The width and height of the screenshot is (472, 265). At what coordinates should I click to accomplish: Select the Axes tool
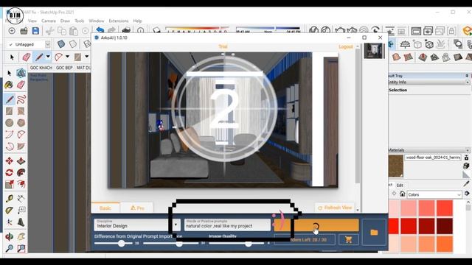[x=10, y=222]
